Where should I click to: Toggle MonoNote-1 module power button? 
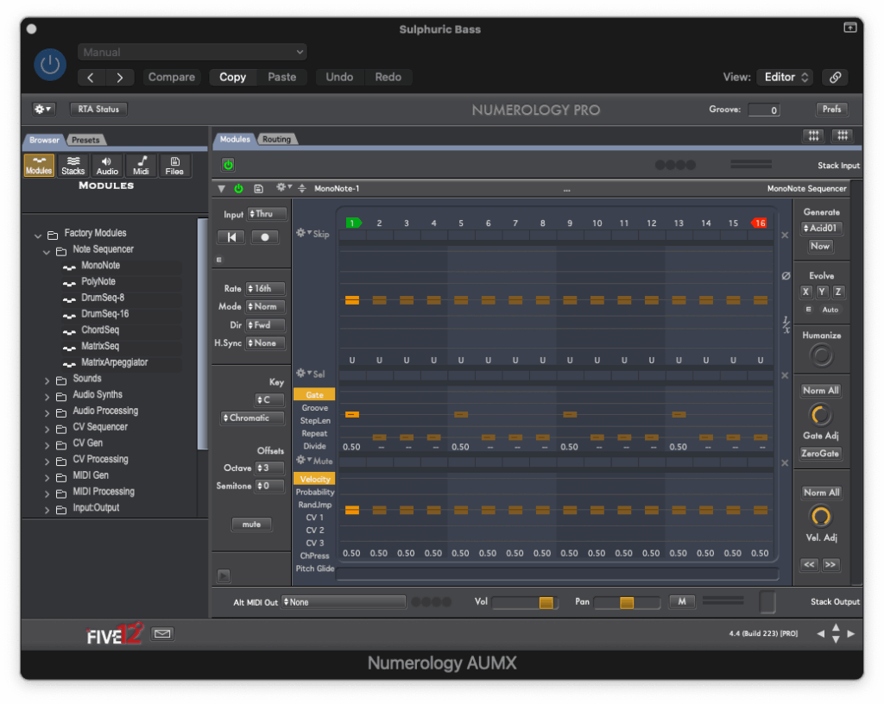[238, 189]
